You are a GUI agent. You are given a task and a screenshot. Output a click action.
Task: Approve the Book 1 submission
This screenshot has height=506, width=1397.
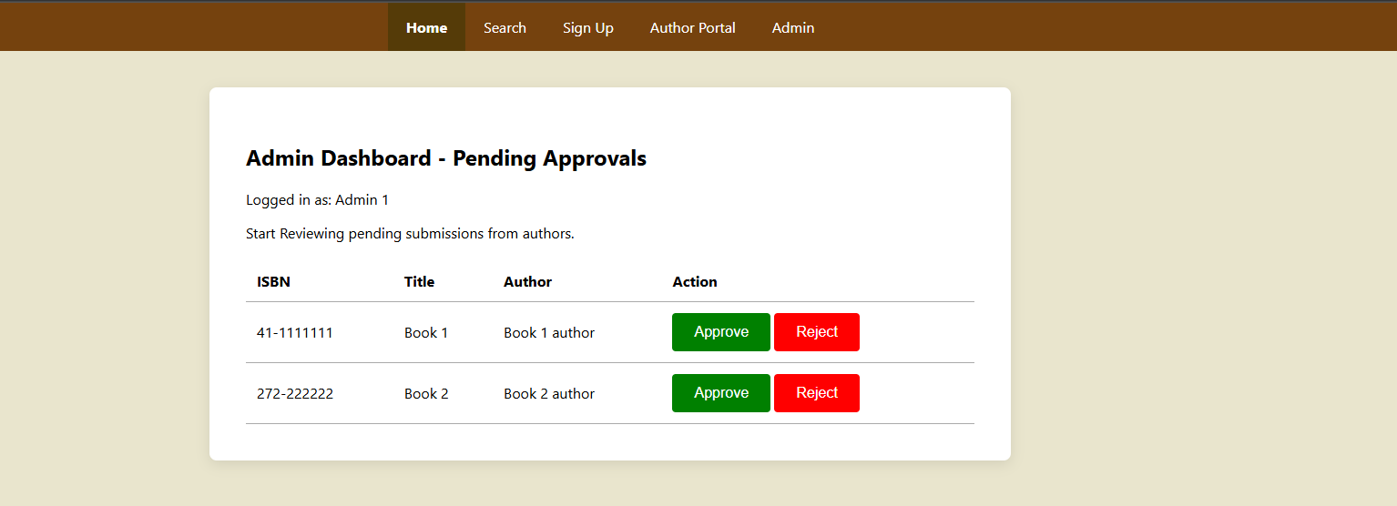tap(720, 332)
